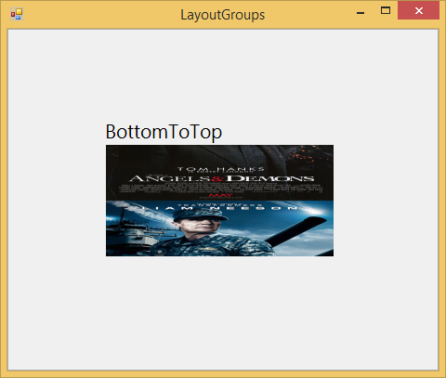Screen dimensions: 446x378
Task: Close the LayoutGroups window
Action: tap(418, 11)
